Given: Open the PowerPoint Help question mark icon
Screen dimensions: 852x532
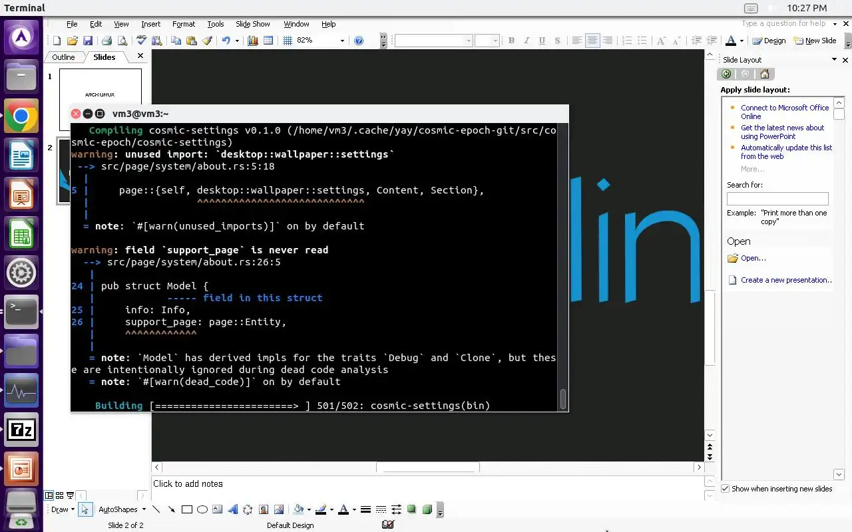Looking at the screenshot, I should pyautogui.click(x=359, y=41).
